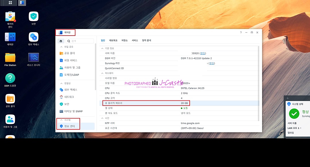This screenshot has height=167, width=310.
Task: Select the (GMT+09:00) Seoul time zone value
Action: point(192,128)
